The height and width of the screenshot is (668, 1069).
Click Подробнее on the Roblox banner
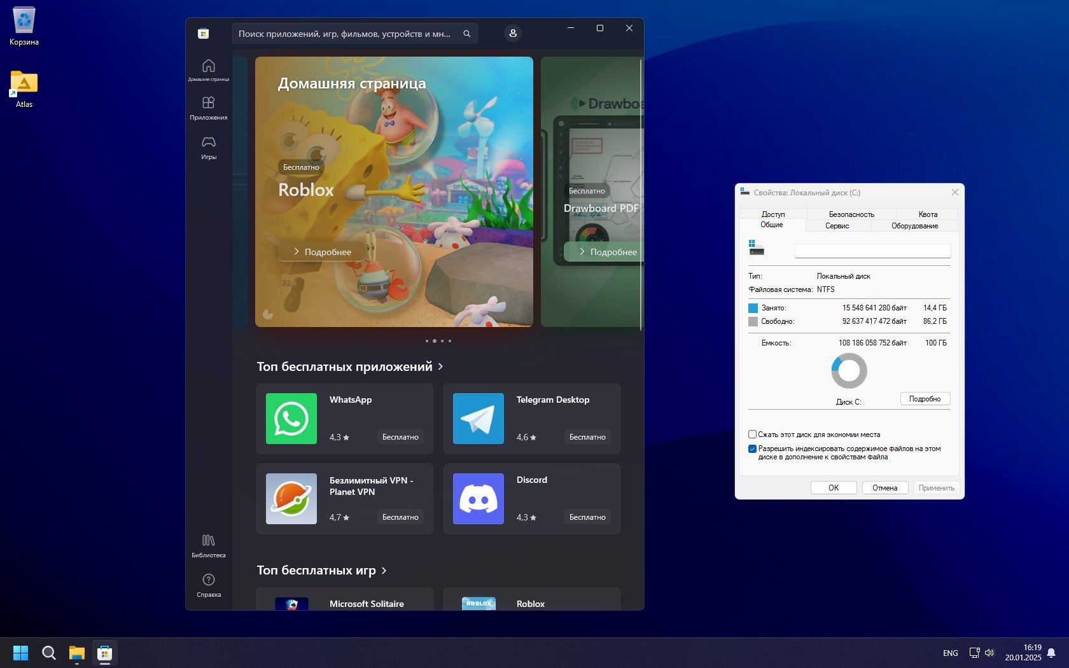click(322, 252)
